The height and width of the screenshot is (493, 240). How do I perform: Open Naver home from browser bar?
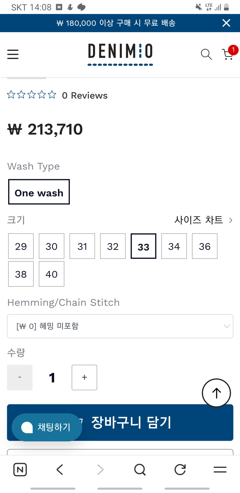pos(20,470)
